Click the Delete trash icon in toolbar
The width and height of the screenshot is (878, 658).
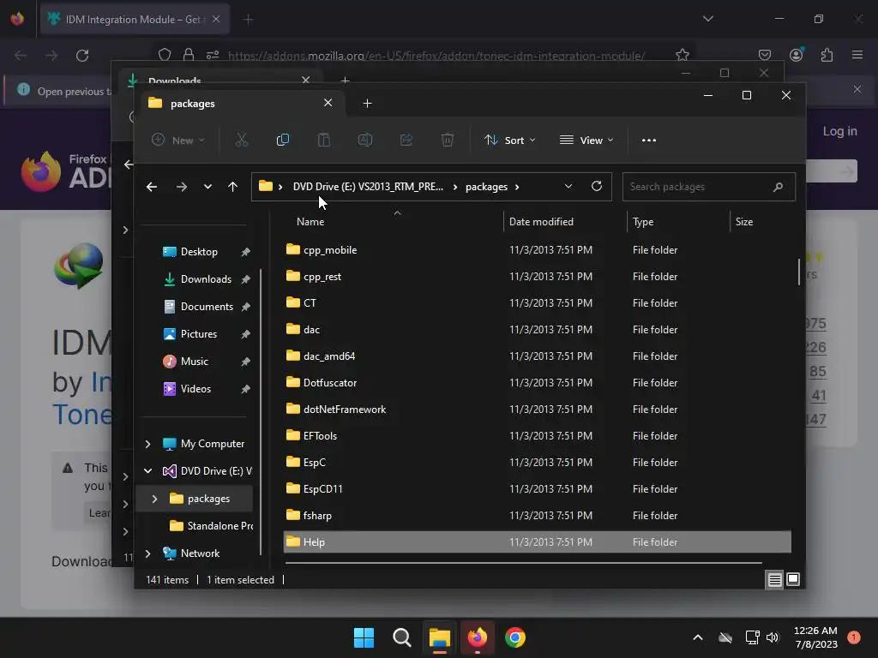point(447,140)
